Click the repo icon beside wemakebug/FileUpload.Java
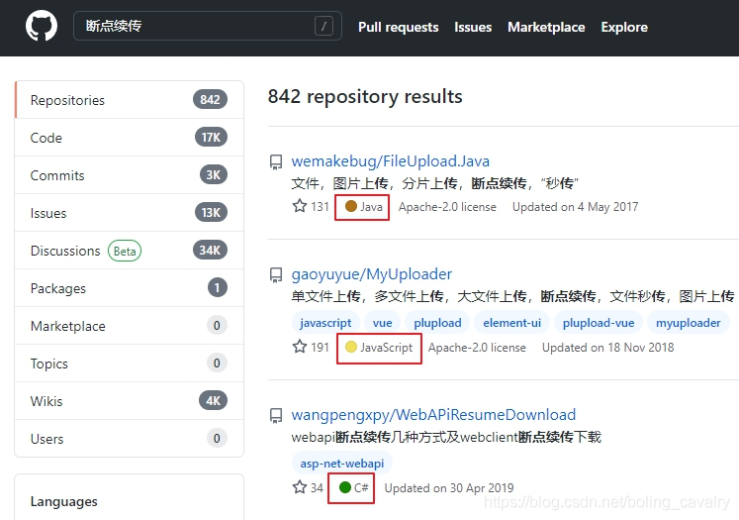This screenshot has width=739, height=520. [x=276, y=162]
